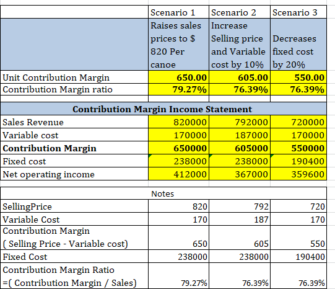Screen dimensions: 335x289
Task: Select the 170 variable cost cell under Scenario 3
Action: coord(298,220)
